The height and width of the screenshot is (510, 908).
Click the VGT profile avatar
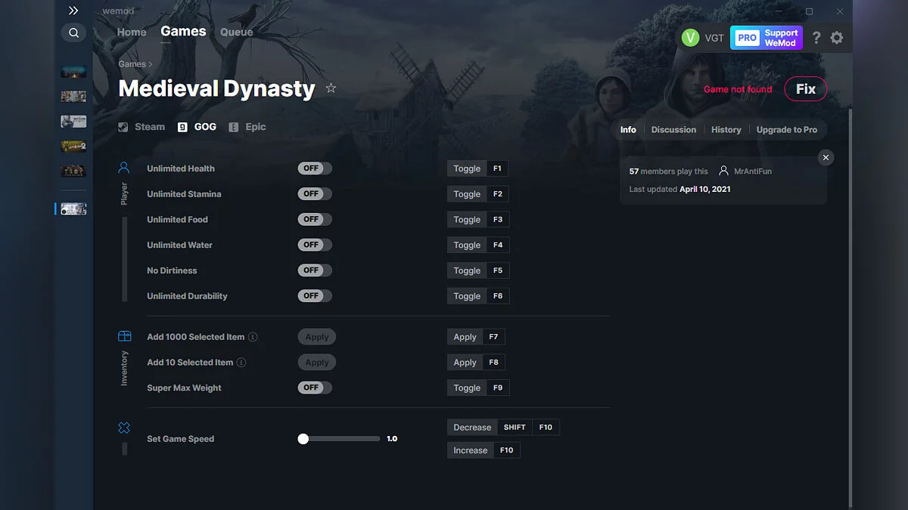(690, 36)
